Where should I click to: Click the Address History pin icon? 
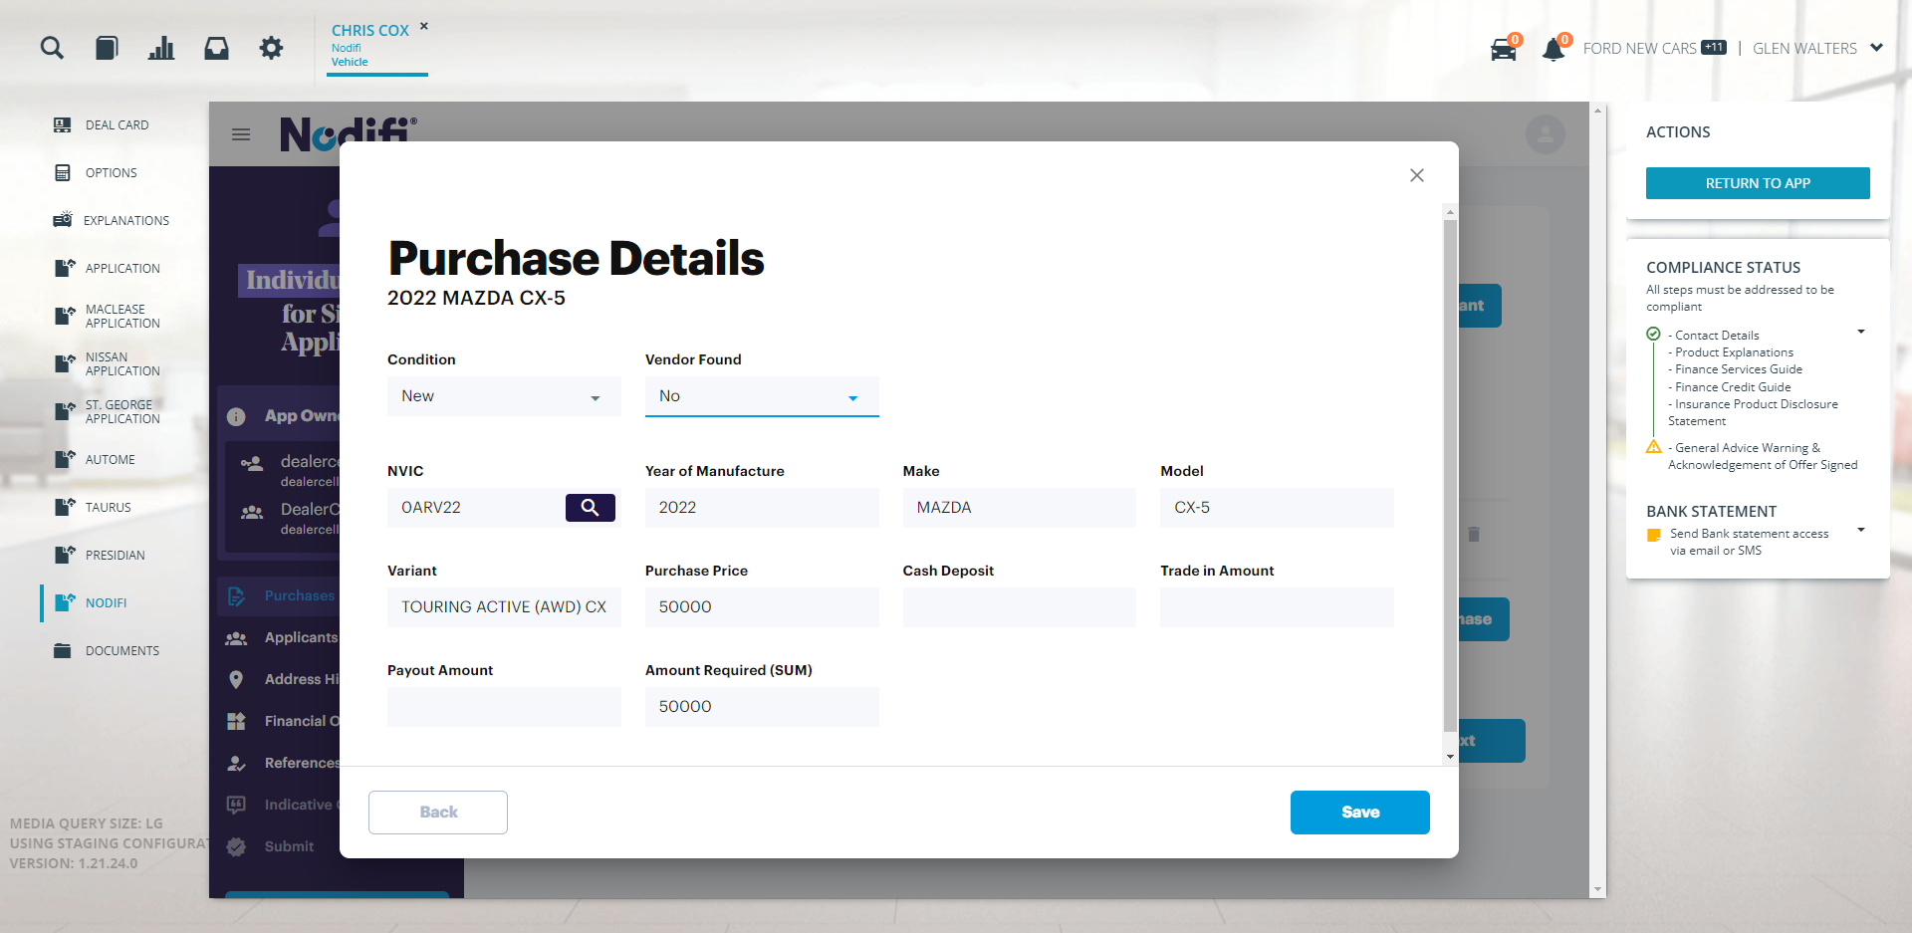coord(236,679)
